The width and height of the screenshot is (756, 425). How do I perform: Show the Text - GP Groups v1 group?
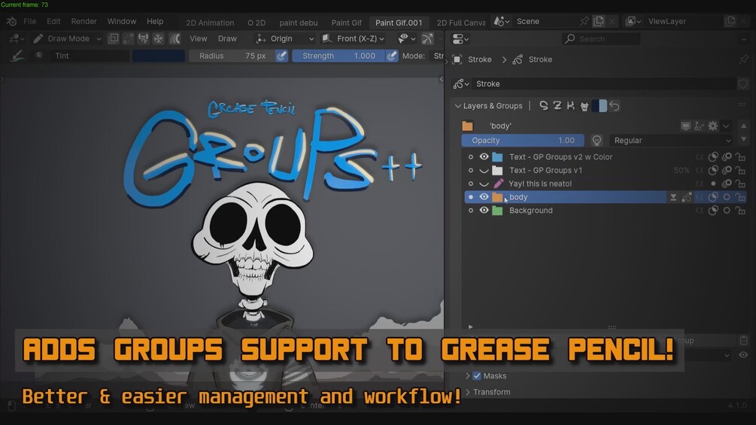[x=484, y=170]
